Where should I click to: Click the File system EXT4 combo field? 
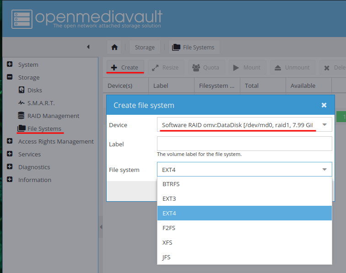(244, 169)
